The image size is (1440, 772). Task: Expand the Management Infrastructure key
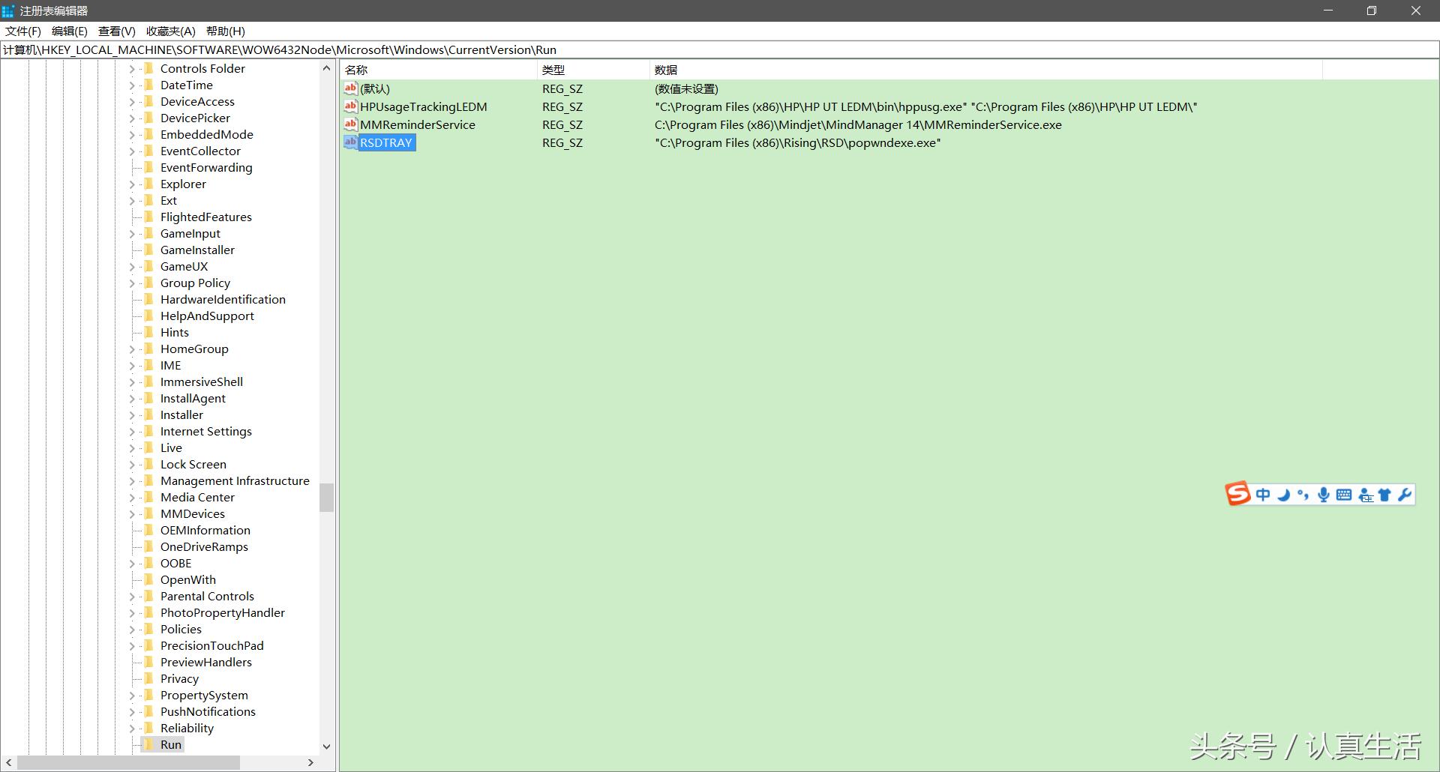click(132, 480)
